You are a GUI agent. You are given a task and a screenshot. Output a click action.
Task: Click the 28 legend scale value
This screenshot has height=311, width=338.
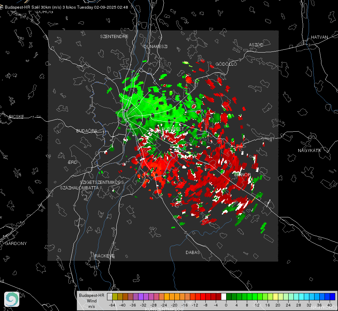[299, 305]
